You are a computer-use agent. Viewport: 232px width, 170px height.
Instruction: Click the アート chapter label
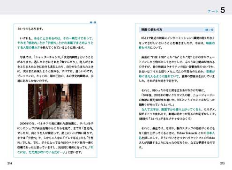pos(213,11)
